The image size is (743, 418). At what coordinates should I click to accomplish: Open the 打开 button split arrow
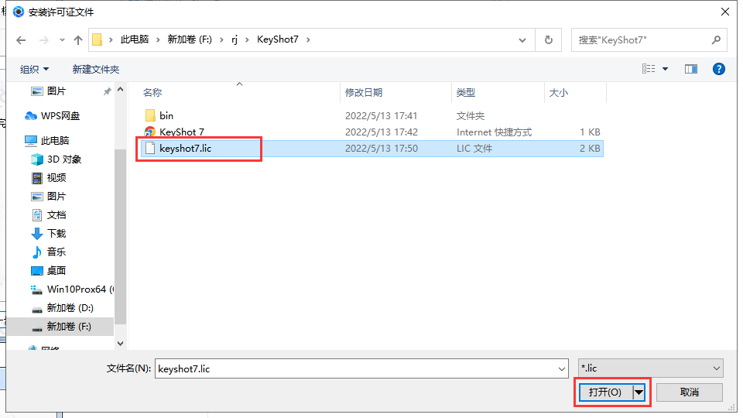[x=639, y=392]
